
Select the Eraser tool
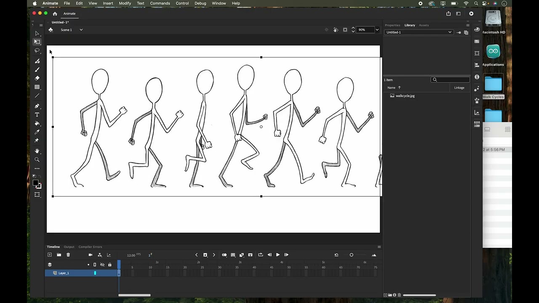click(37, 78)
